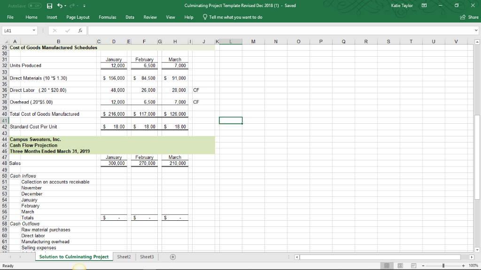Click the Ribbon Display Options icon

pos(424,6)
